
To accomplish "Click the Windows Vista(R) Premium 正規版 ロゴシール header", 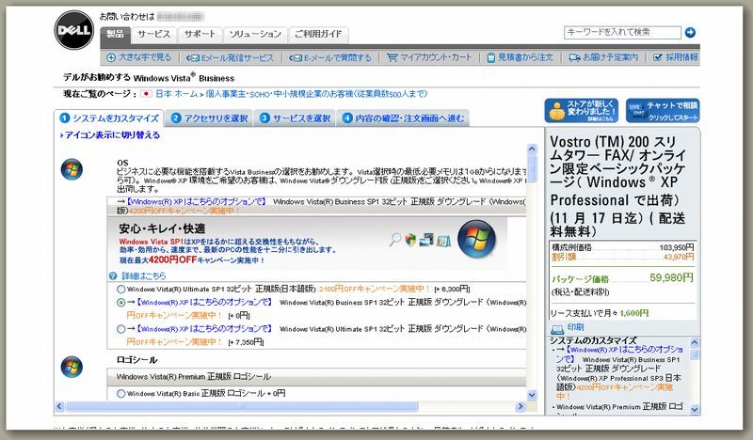I will point(316,377).
